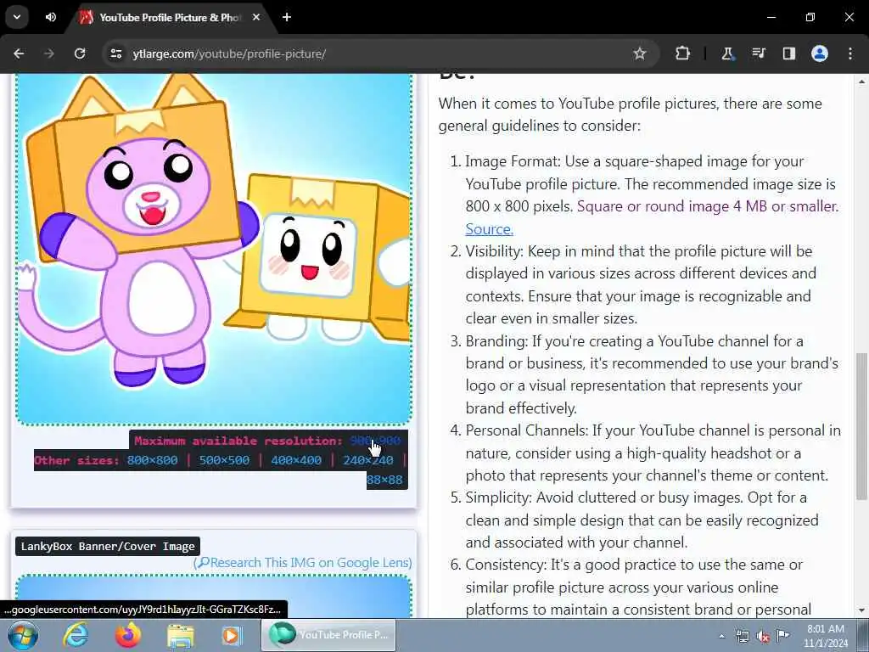The height and width of the screenshot is (652, 869).
Task: Open Chrome Labs flask icon
Action: pos(727,53)
